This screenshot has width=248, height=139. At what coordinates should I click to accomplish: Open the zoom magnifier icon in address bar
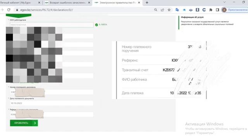(x=156, y=10)
